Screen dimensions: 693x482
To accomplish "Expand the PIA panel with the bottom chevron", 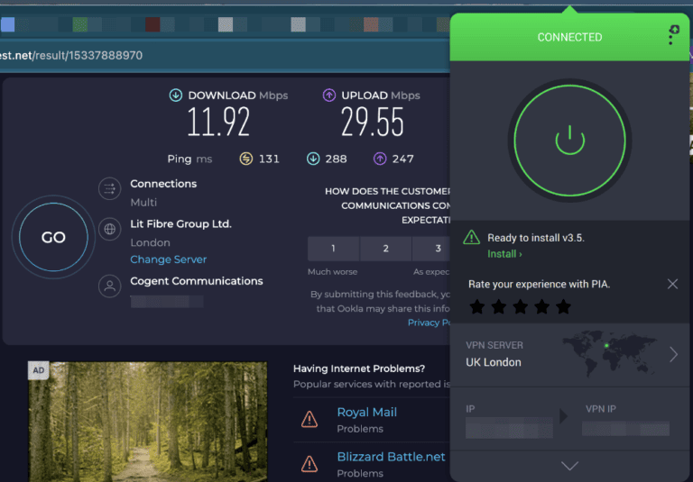I will 569,466.
